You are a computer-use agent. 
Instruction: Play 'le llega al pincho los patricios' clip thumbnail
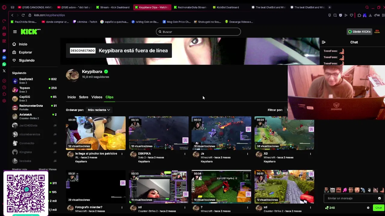coord(96,133)
